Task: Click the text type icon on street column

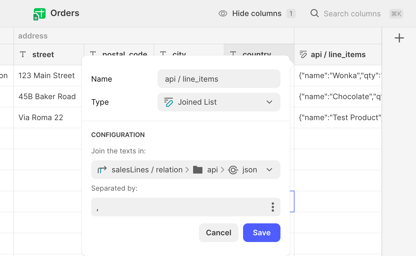Action: [x=23, y=54]
